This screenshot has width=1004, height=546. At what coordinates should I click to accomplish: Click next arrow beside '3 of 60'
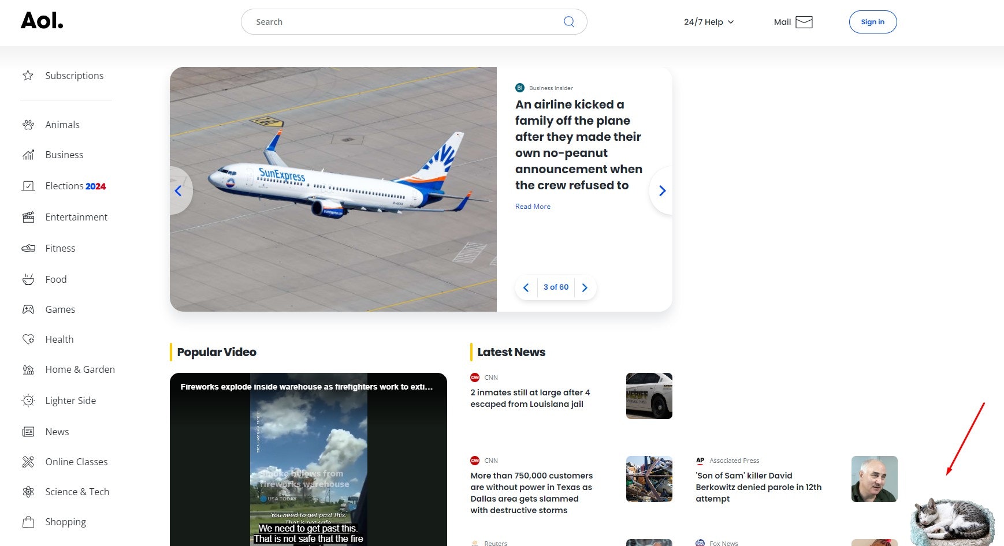585,287
